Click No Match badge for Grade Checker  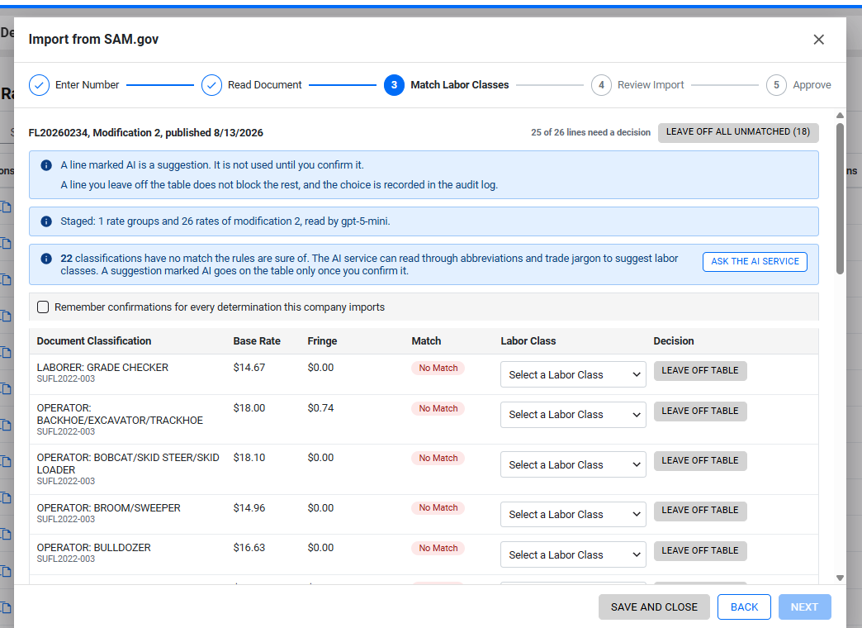tap(438, 369)
